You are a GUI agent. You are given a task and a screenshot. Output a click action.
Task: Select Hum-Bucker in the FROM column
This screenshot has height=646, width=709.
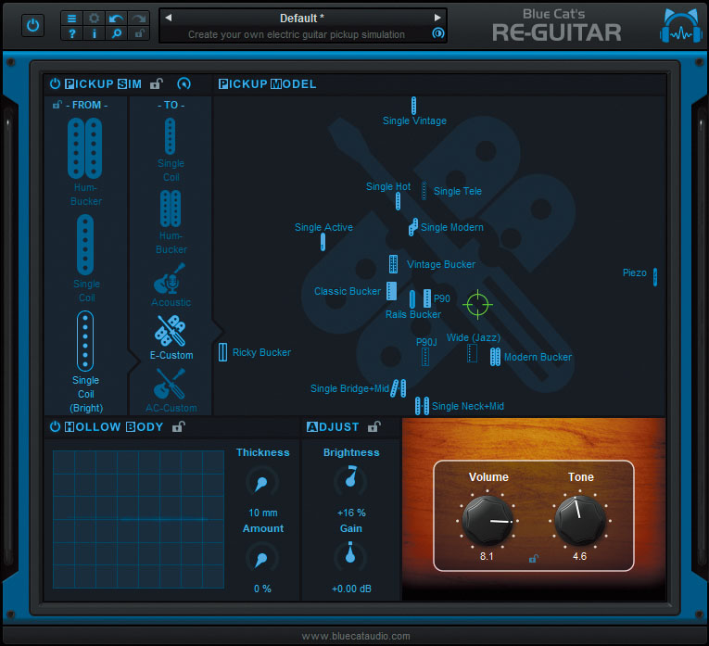[85, 162]
